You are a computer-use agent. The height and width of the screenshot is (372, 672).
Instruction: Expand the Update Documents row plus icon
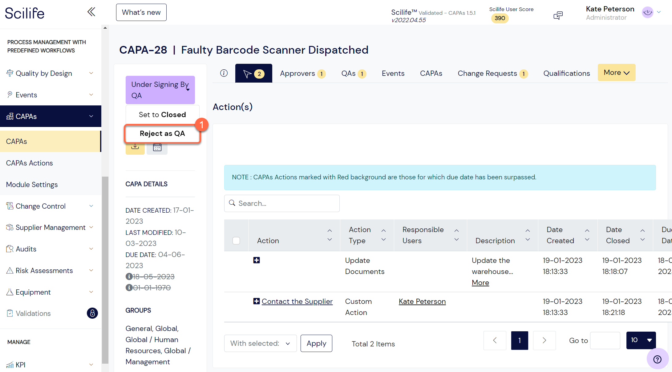coord(256,260)
